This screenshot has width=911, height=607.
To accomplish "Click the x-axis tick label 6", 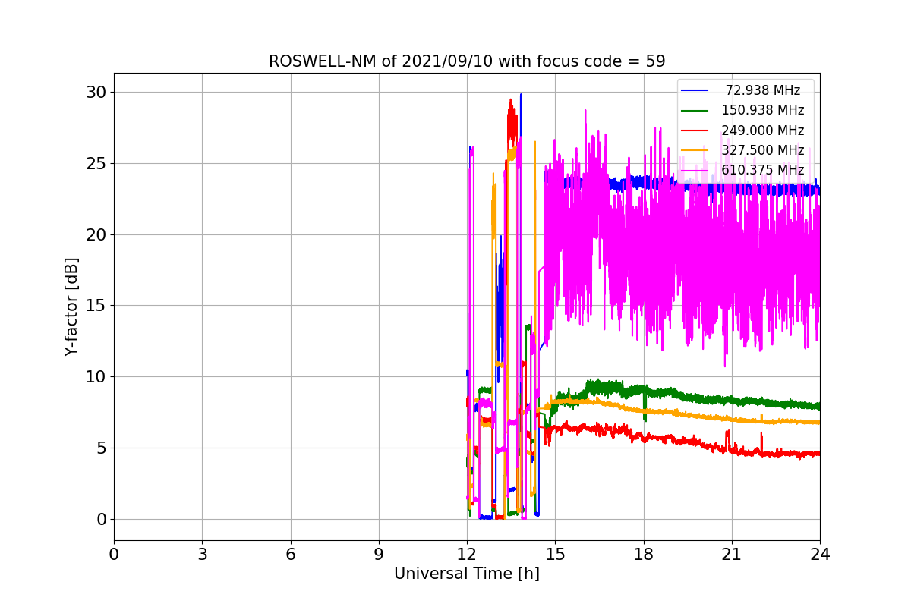I will pyautogui.click(x=290, y=554).
